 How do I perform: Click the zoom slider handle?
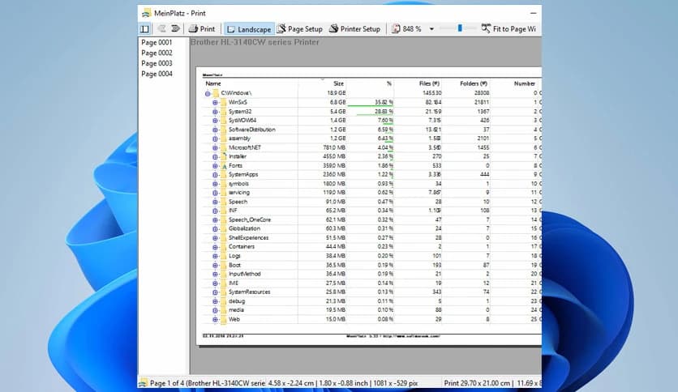[x=461, y=28]
